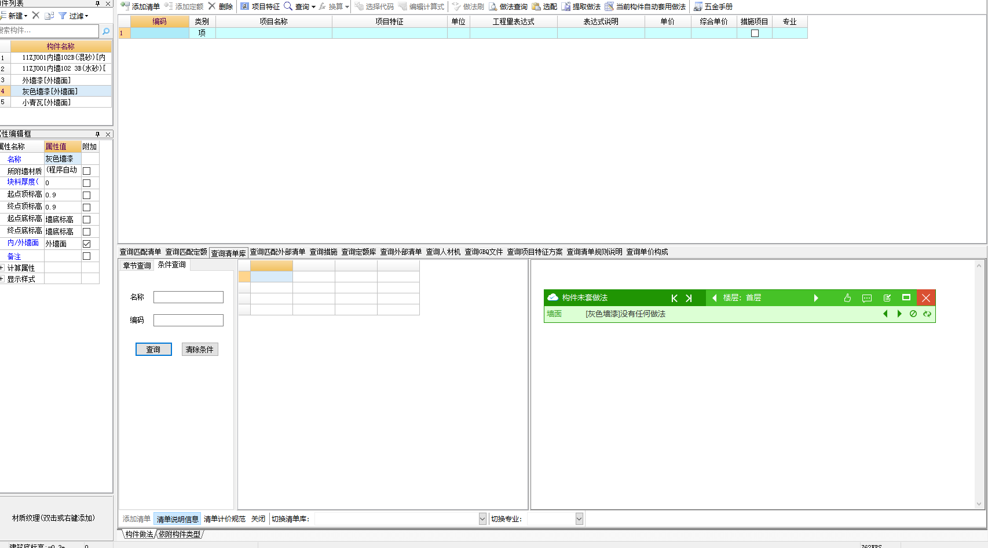Switch to 章节查询 tab
988x548 pixels.
tap(137, 266)
